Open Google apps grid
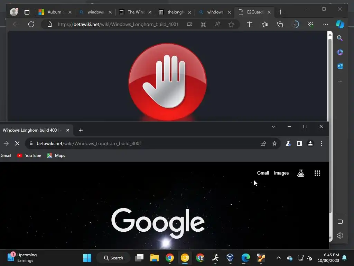This screenshot has width=354, height=266. (317, 173)
